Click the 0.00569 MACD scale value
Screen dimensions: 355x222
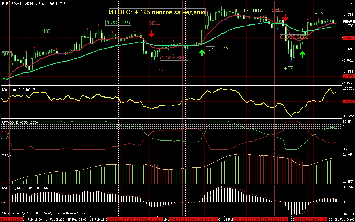pos(349,187)
